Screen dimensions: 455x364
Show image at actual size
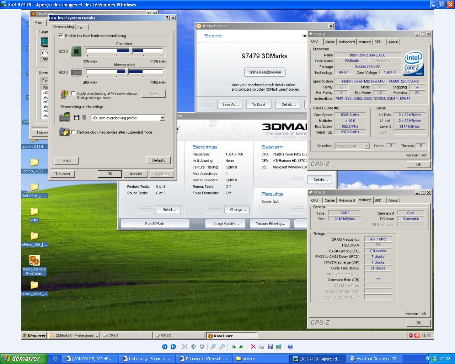pyautogui.click(x=193, y=347)
